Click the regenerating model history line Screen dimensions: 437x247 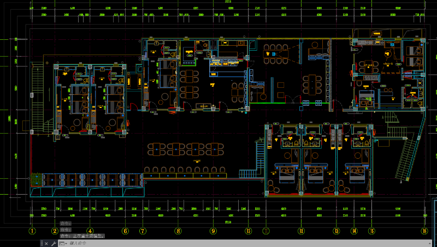point(82,236)
